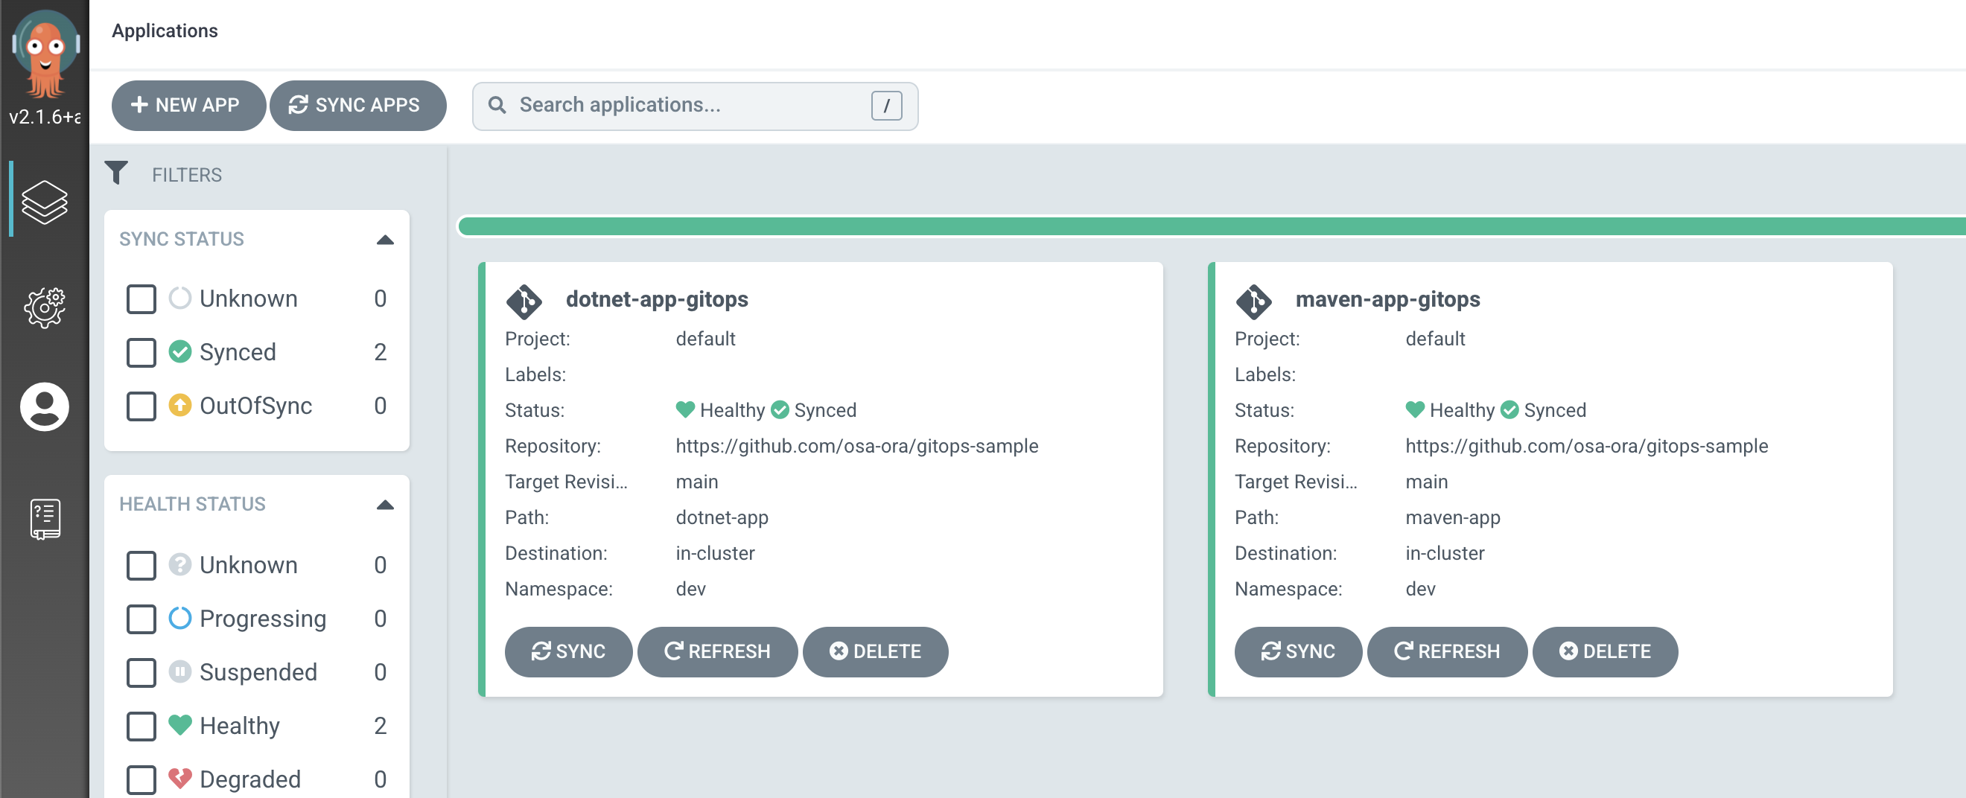Delete the maven-app-gitops application
This screenshot has height=798, width=1966.
pyautogui.click(x=1605, y=651)
